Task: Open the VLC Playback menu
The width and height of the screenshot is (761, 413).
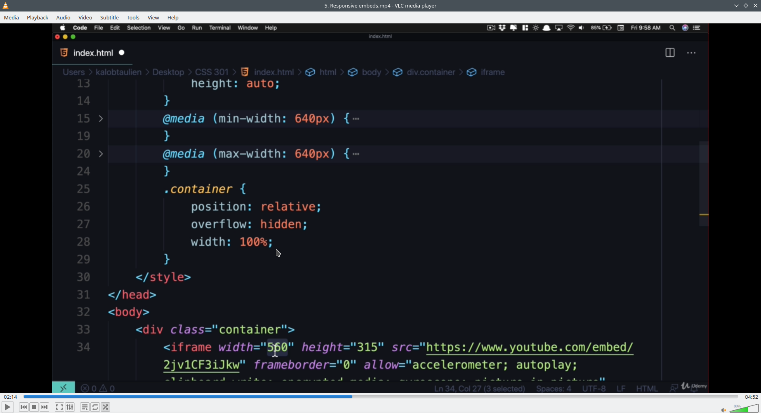Action: tap(38, 17)
